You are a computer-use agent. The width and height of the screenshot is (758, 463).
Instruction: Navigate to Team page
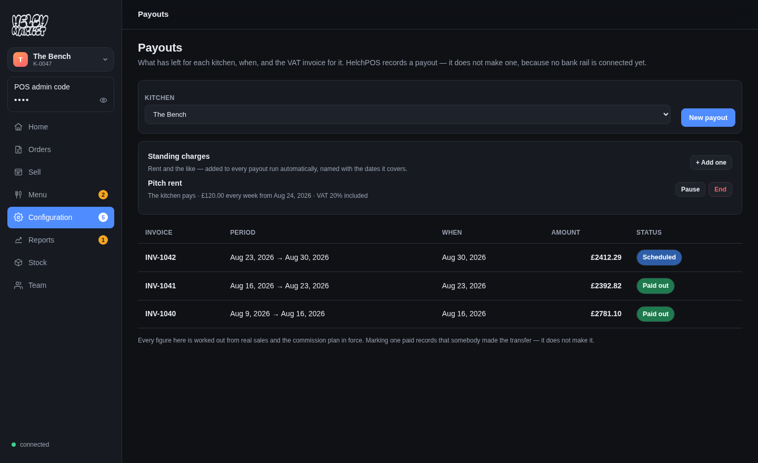click(x=61, y=285)
